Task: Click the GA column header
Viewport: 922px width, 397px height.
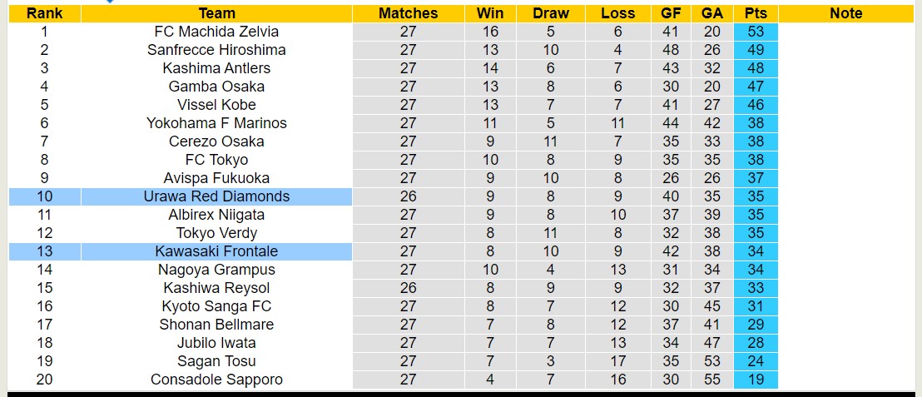Action: (x=712, y=13)
